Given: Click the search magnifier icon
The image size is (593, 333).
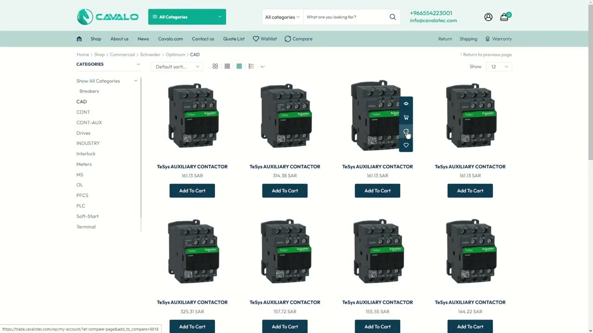Looking at the screenshot, I should [392, 17].
